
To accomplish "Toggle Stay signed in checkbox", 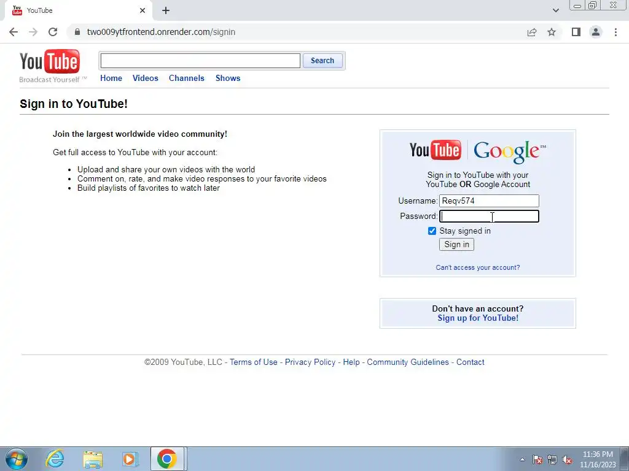I will (432, 231).
